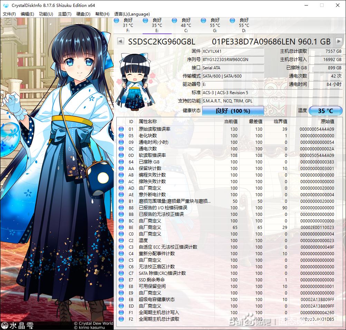Click status dot of attribute B8 I/O 检错码错误

point(121,208)
